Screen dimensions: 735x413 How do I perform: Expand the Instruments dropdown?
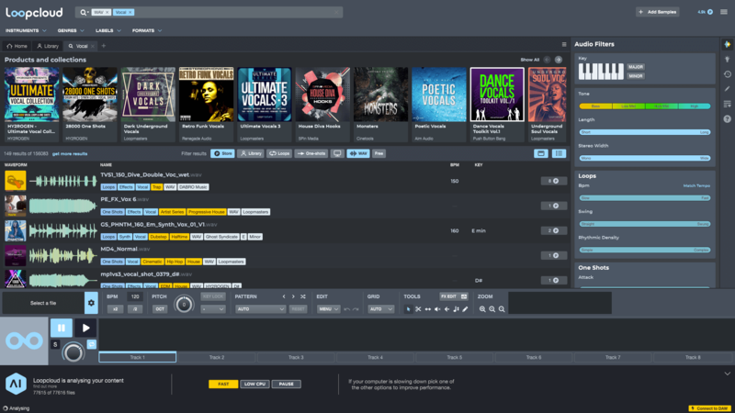[x=26, y=30]
